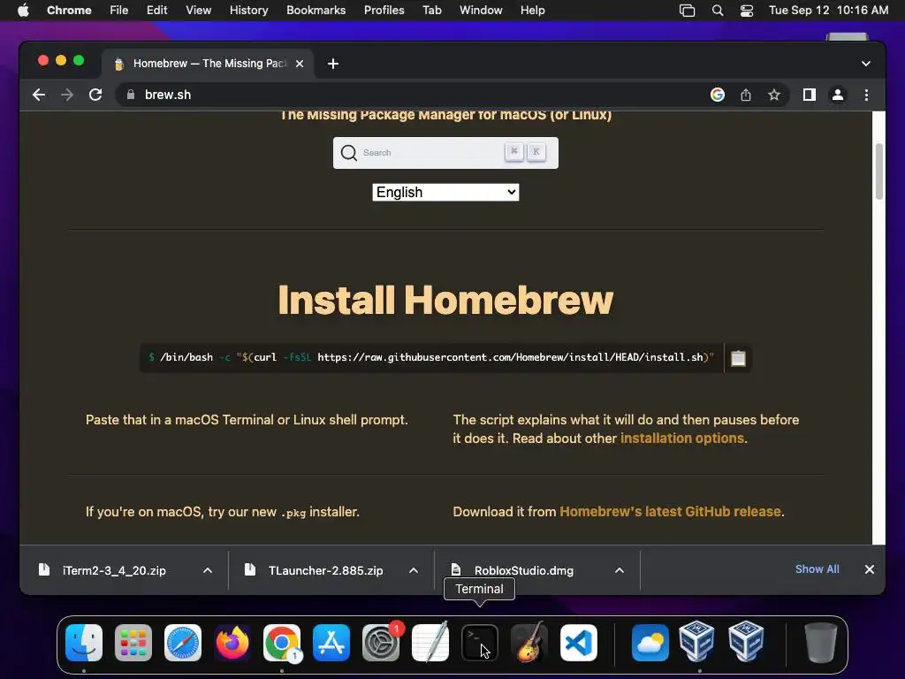The width and height of the screenshot is (905, 679).
Task: Open the Chrome profile menu
Action: tap(838, 95)
